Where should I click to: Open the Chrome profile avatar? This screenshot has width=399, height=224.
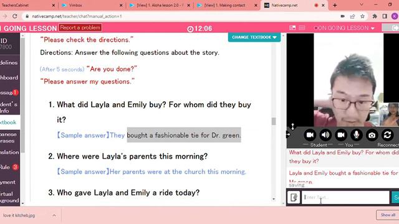coord(395,16)
